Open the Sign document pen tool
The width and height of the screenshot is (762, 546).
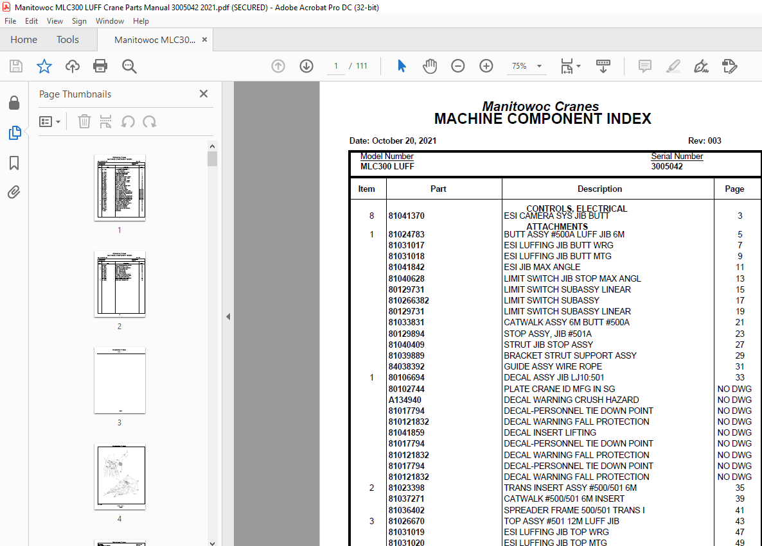(701, 66)
